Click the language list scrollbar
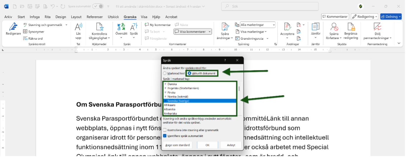This screenshot has height=157, width=406. pos(239,89)
